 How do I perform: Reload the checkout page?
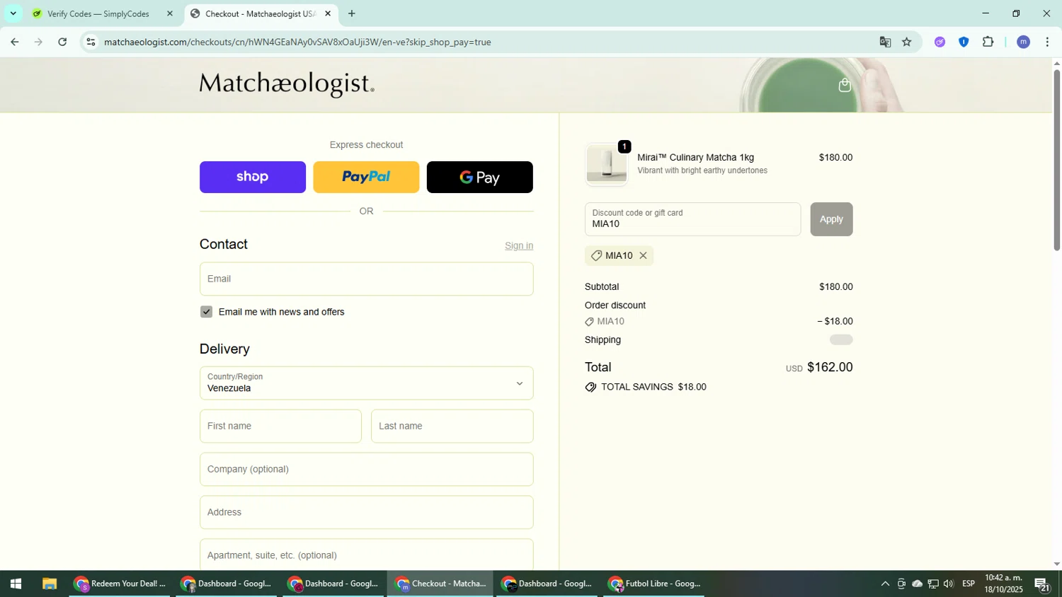pos(62,42)
